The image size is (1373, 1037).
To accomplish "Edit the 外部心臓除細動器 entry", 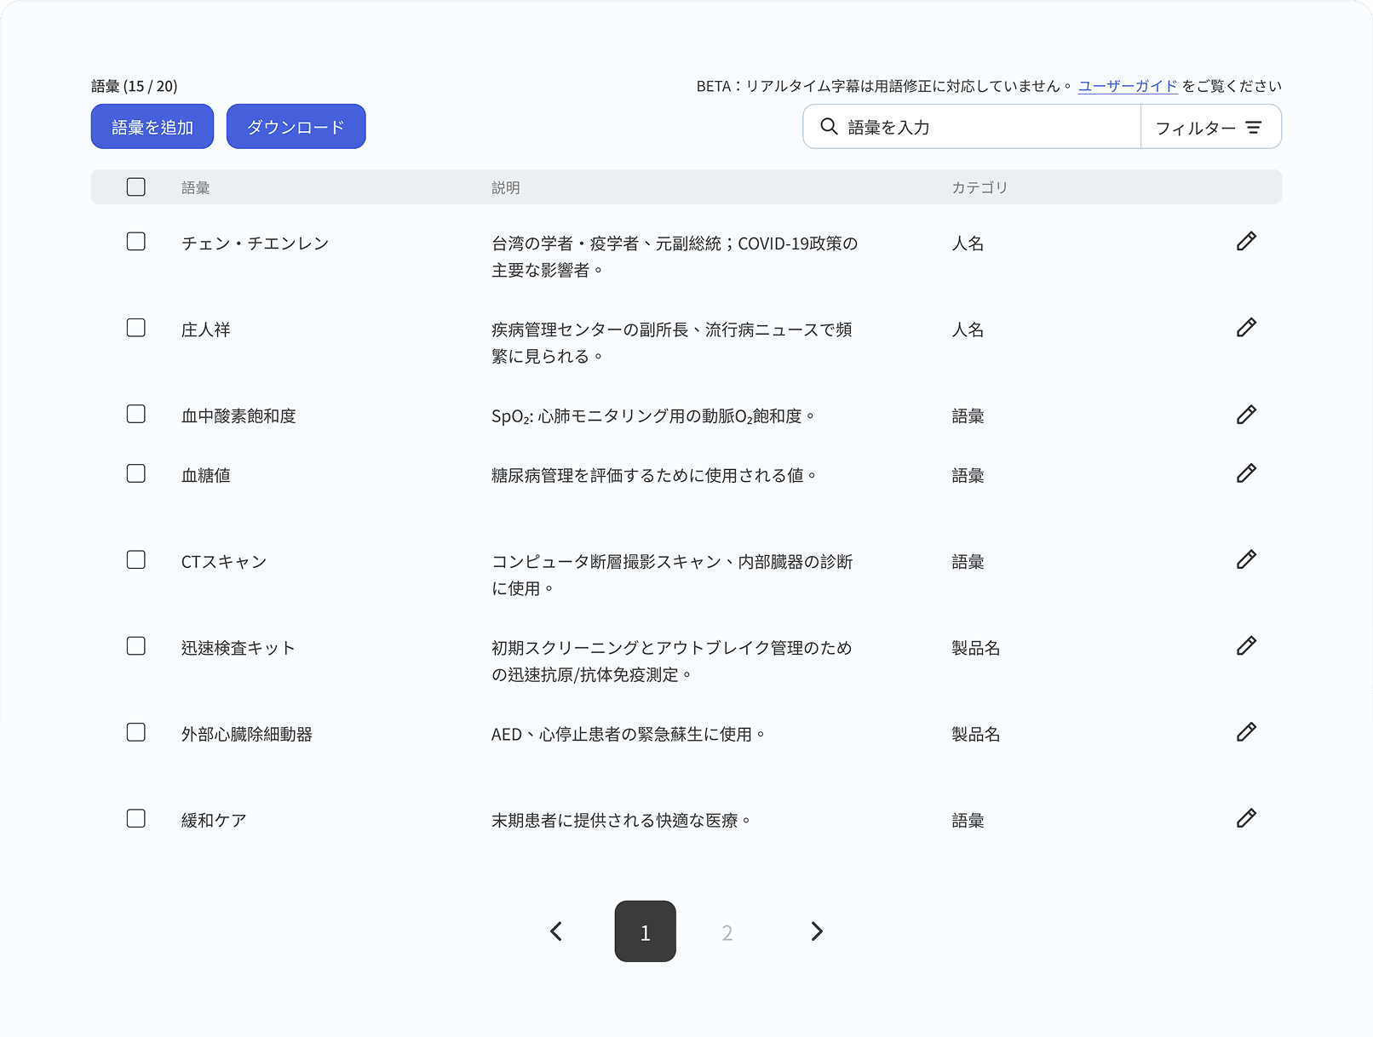I will 1246,732.
